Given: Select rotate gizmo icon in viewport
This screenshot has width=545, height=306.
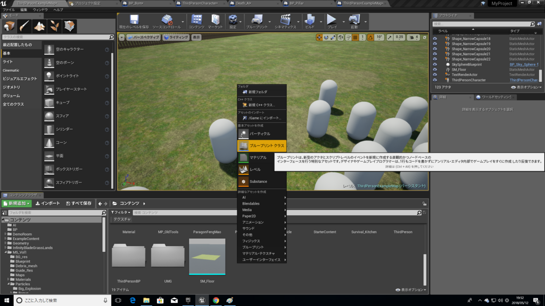Looking at the screenshot, I should click(326, 38).
